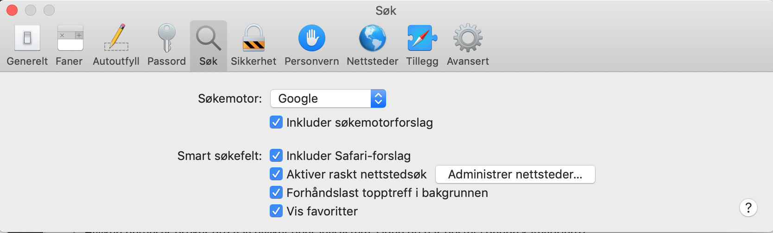Uncheck Inkluder søkemotorforslag
Screen dimensions: 773x233
coord(276,123)
